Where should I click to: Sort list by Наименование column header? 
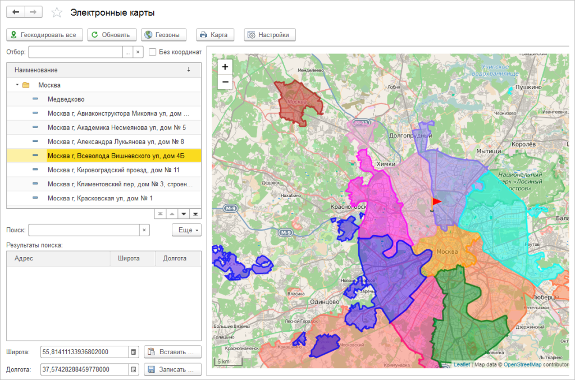coord(36,70)
